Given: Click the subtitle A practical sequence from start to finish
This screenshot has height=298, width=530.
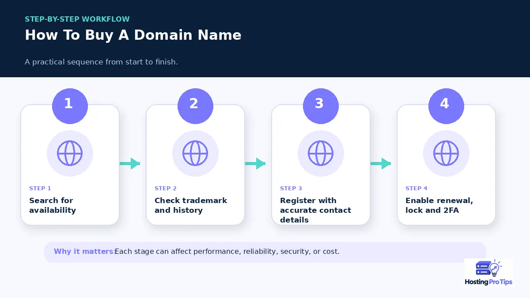Looking at the screenshot, I should pyautogui.click(x=101, y=62).
